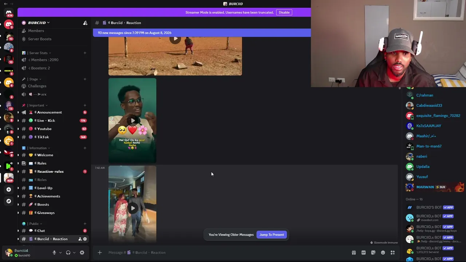Open settings gear for Burciid Reaction channel
This screenshot has height=262, width=466.
85,239
